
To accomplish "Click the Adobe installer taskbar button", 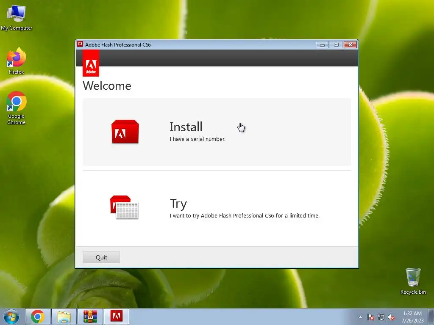I will [117, 317].
